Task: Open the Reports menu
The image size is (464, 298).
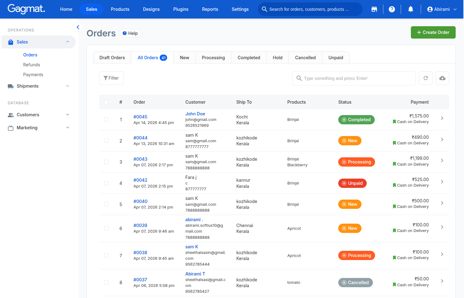Action: 210,9
